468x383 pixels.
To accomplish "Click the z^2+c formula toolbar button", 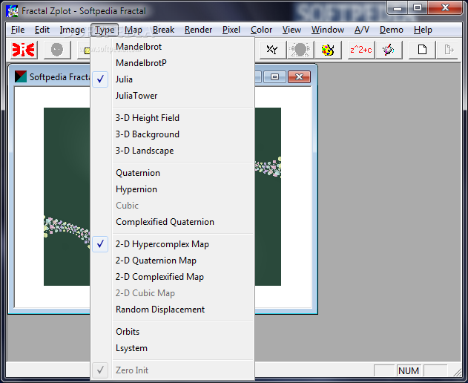I will (x=361, y=50).
